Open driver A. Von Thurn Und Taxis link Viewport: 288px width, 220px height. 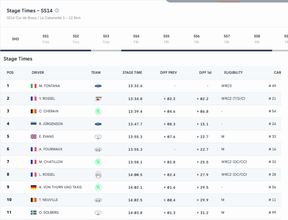tap(61, 187)
